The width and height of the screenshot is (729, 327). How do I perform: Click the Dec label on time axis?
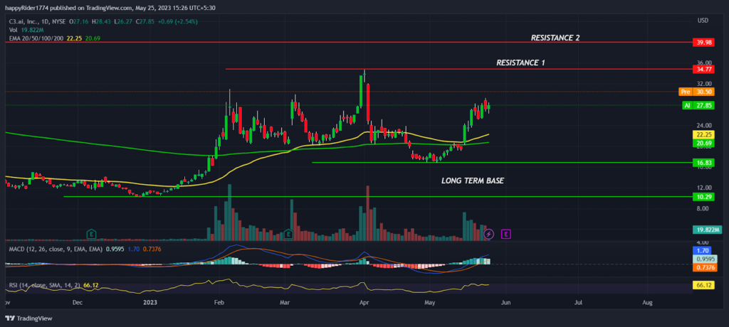[x=77, y=303]
